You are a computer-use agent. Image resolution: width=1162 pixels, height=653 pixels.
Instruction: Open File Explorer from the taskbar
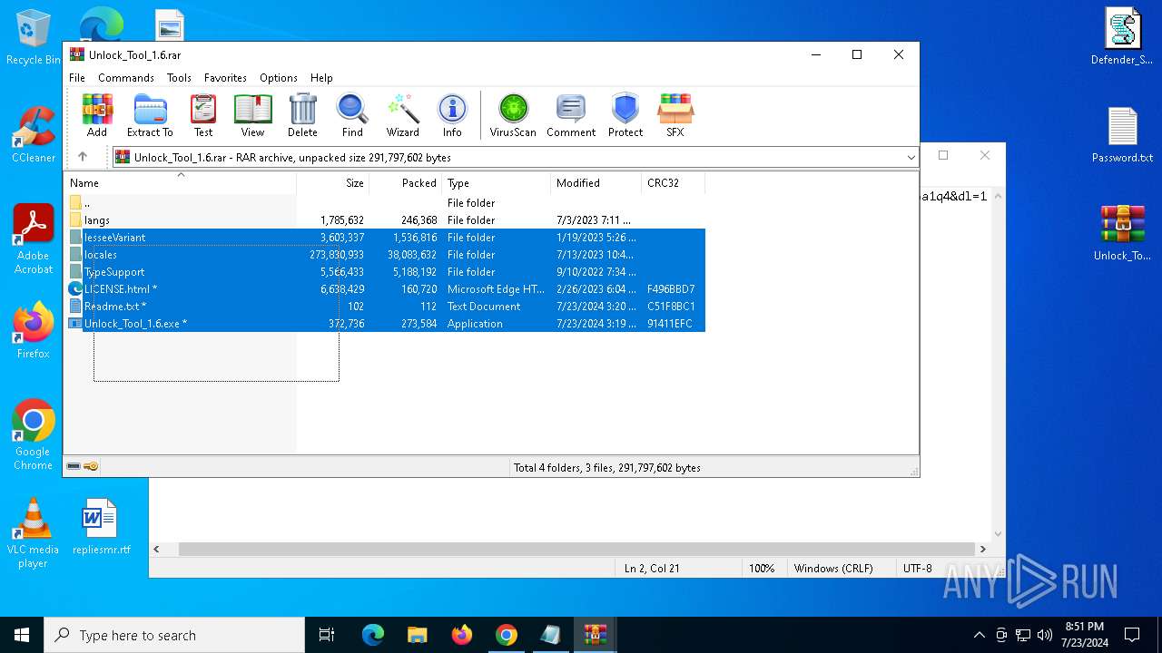coord(417,635)
